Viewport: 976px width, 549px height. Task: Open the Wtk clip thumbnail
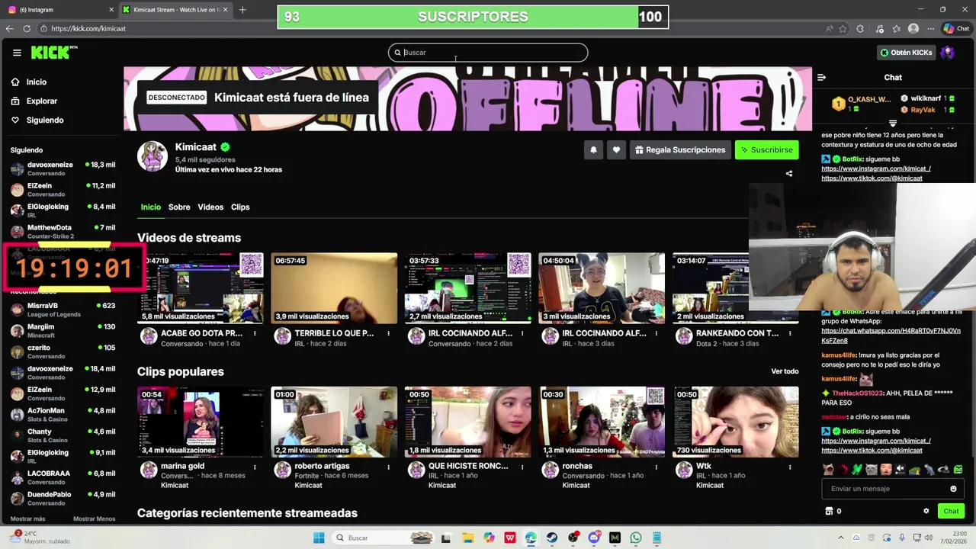point(736,422)
